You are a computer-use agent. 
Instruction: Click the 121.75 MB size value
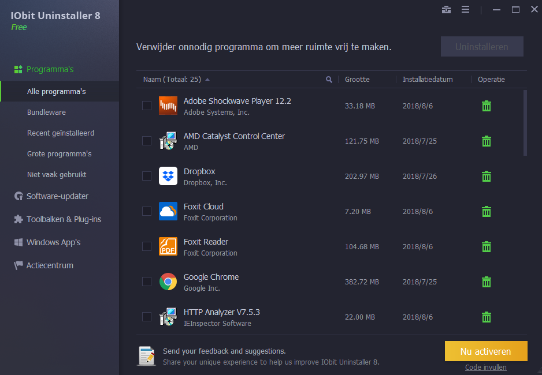[362, 141]
